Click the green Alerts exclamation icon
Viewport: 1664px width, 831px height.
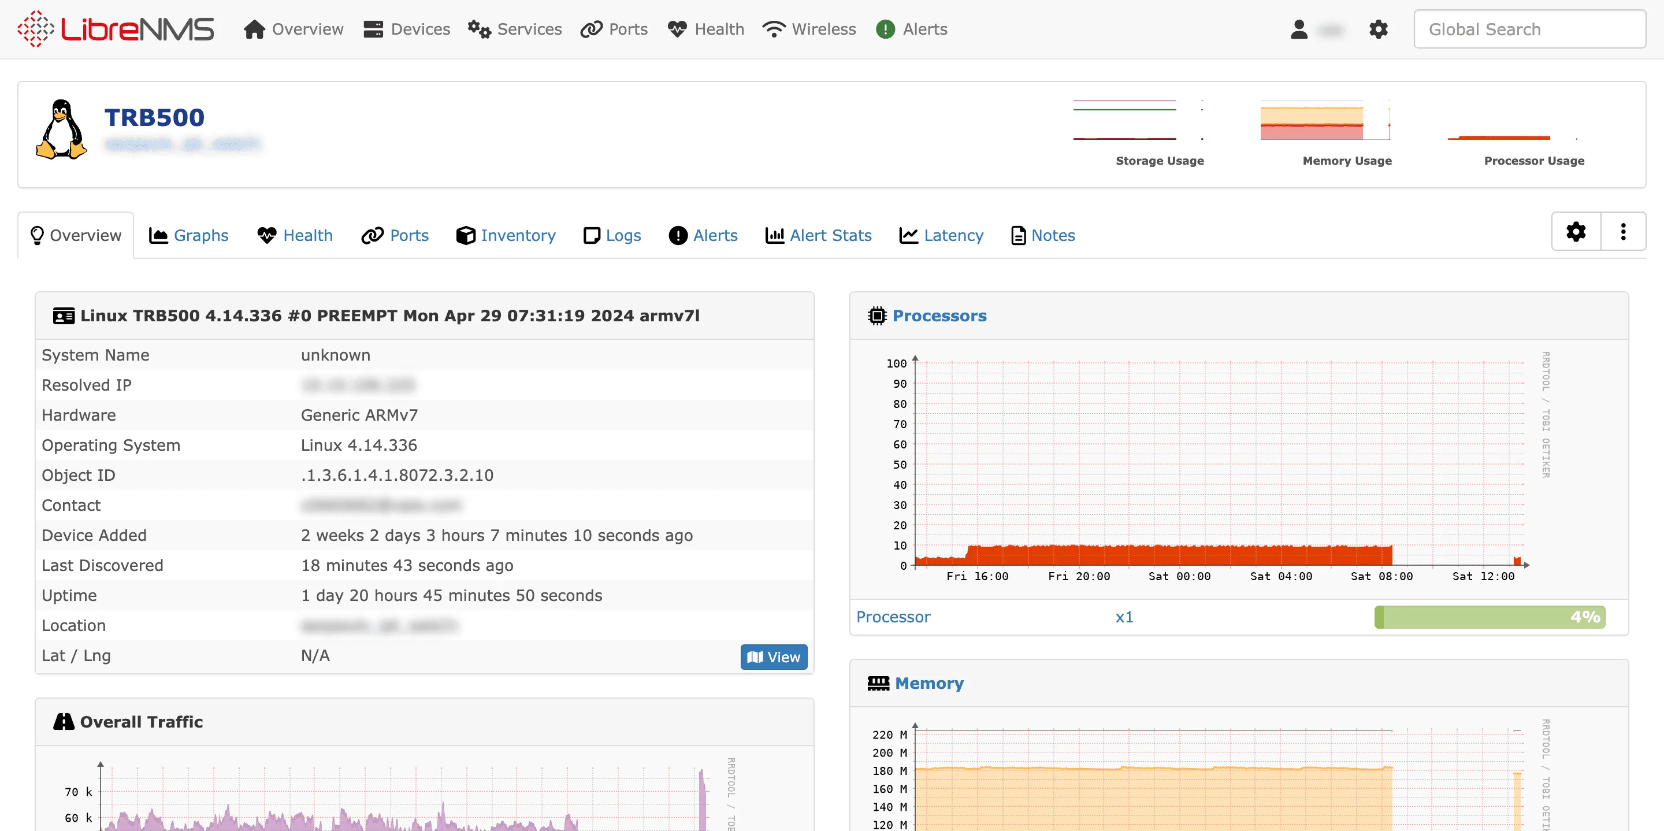pos(886,29)
